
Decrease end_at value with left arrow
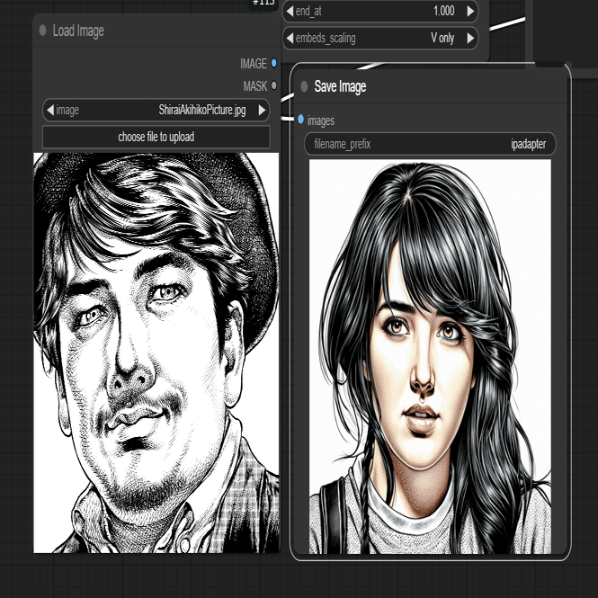290,11
